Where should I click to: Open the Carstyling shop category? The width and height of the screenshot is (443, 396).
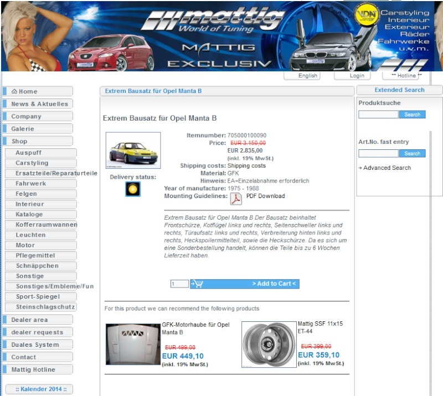[x=40, y=163]
